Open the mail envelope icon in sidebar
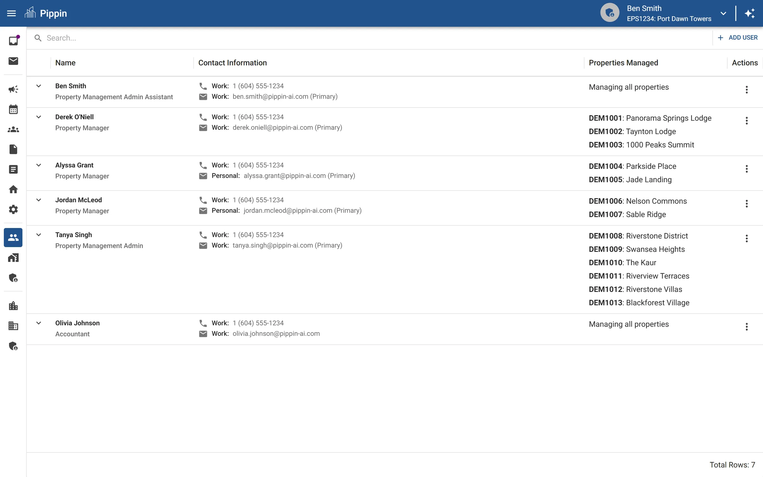763x477 pixels. coord(13,61)
